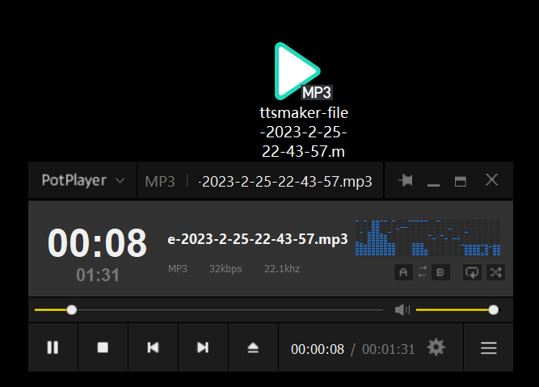Set the A-B repeat end point B
The image size is (539, 387).
(440, 272)
